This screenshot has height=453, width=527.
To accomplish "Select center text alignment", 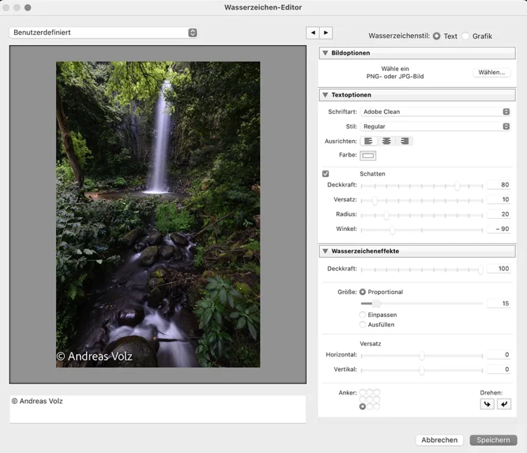I will pyautogui.click(x=385, y=141).
